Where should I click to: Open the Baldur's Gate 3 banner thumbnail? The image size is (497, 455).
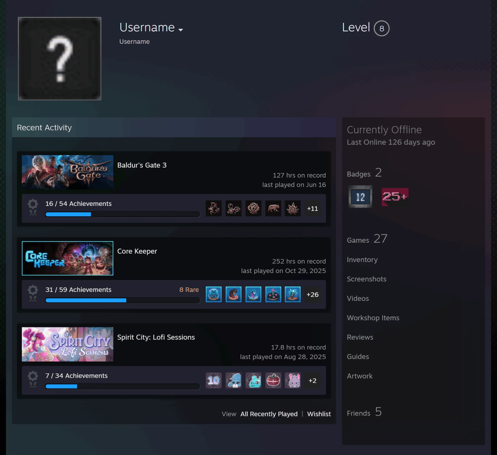(68, 172)
